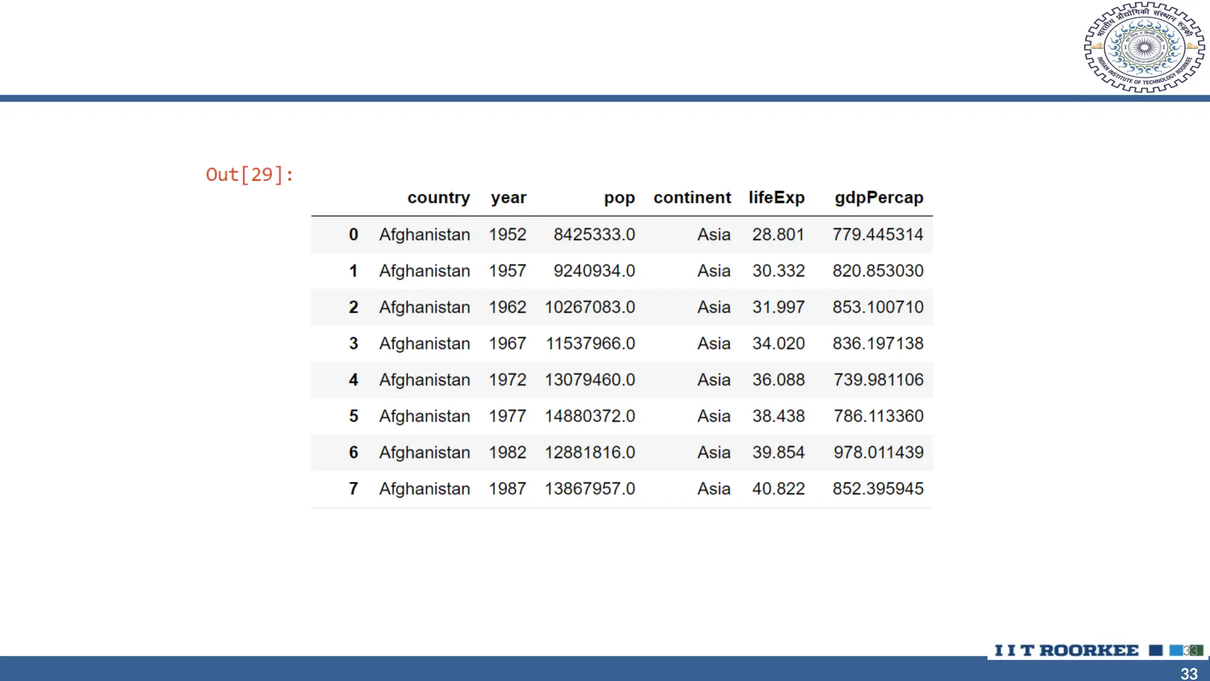This screenshot has width=1210, height=681.
Task: Click the pop column header
Action: click(x=619, y=197)
